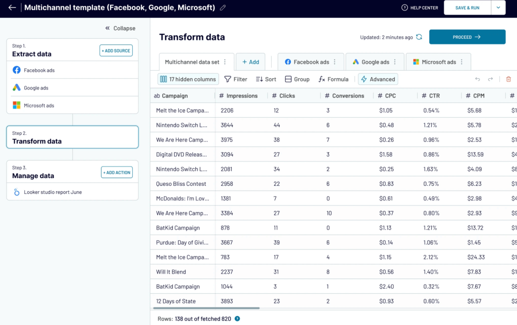
Task: Click the CPM column header
Action: 483,95
